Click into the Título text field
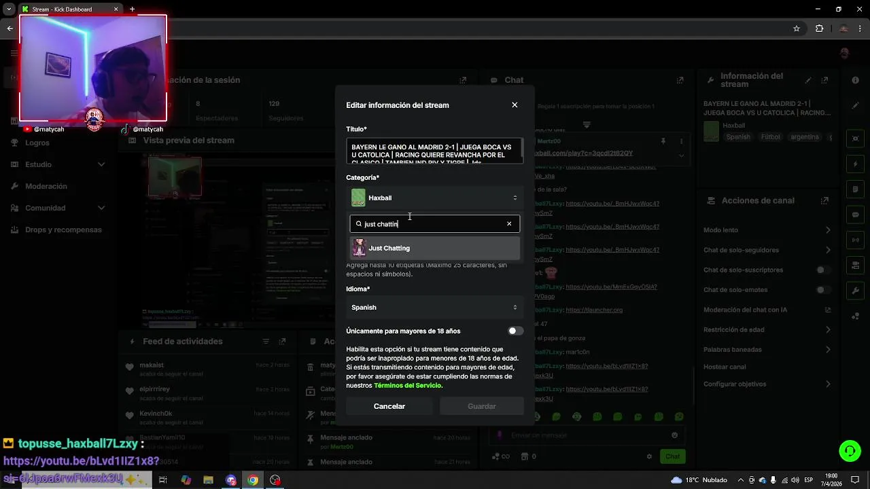 pyautogui.click(x=434, y=151)
